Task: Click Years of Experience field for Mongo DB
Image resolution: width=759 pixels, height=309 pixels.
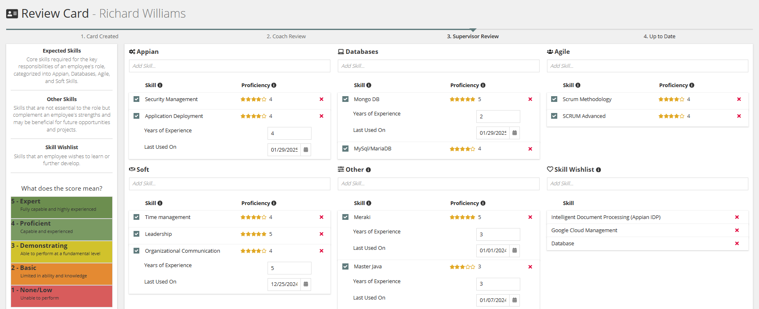Action: (498, 117)
